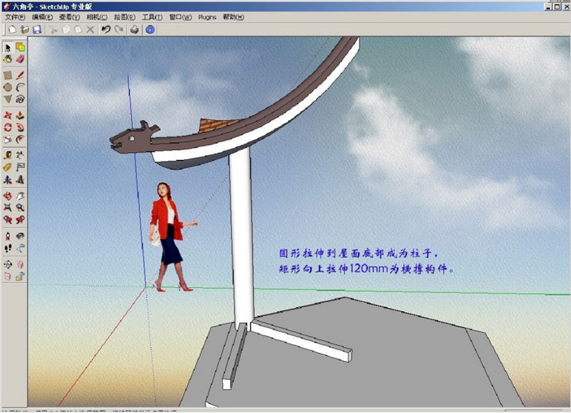
Task: Select the Push/Pull tool
Action: pyautogui.click(x=20, y=116)
